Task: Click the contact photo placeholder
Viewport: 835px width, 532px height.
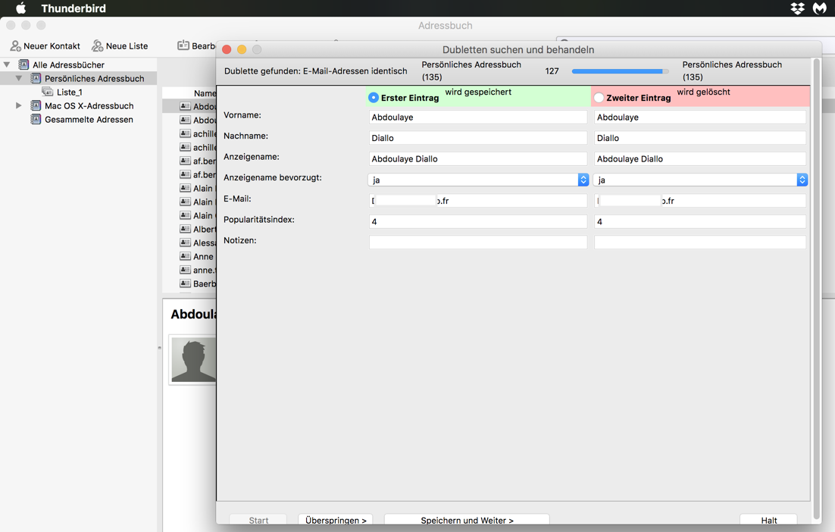Action: [x=193, y=360]
